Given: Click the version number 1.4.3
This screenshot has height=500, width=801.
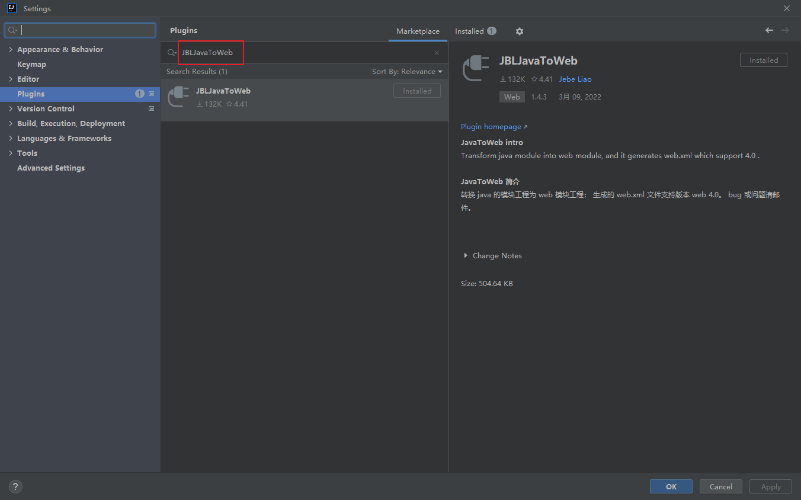Looking at the screenshot, I should 539,97.
